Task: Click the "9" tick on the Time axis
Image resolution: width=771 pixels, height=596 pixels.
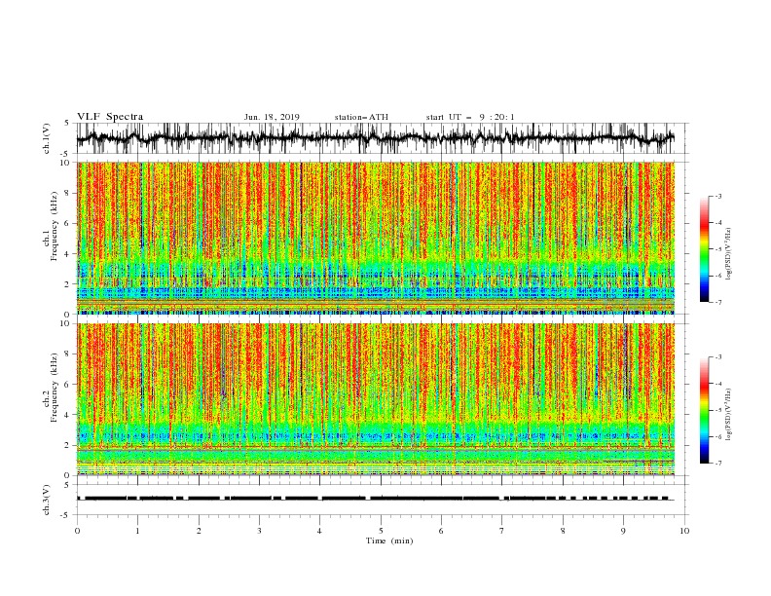Action: point(623,531)
